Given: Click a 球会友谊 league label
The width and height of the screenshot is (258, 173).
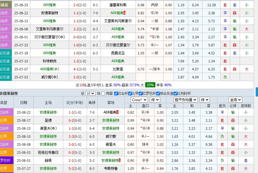Looking at the screenshot, I should tap(5, 53).
